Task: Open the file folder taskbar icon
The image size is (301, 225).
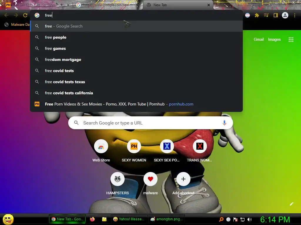Action: pyautogui.click(x=104, y=219)
